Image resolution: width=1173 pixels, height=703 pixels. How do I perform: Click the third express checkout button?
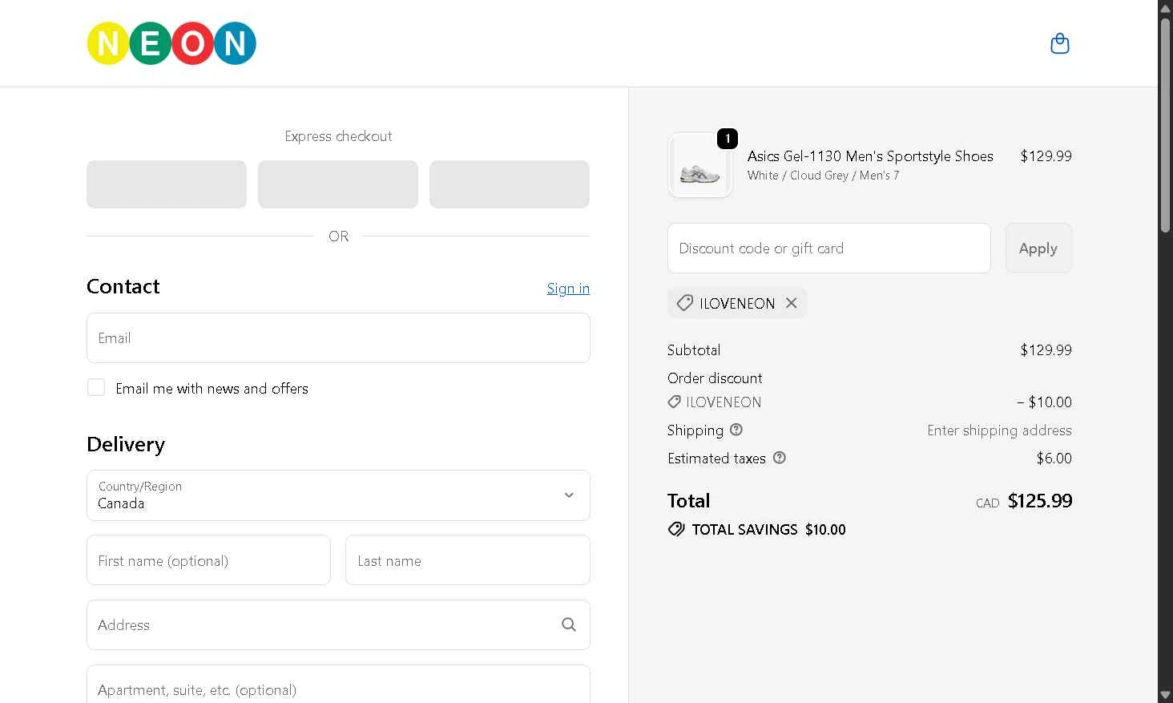[x=510, y=184]
